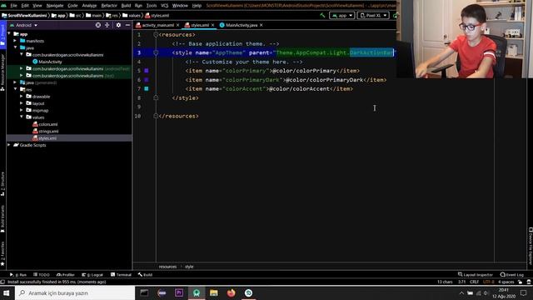Open the VCS menu
Viewport: 533px width, 300px height.
[x=165, y=6]
